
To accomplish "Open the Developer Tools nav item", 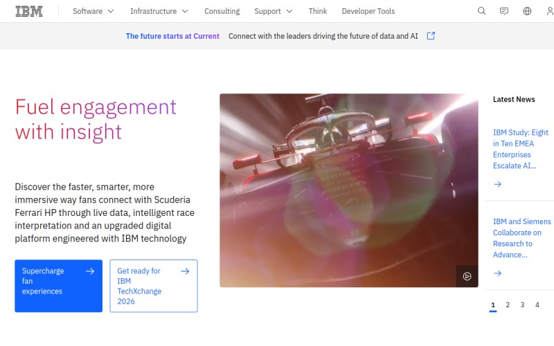I will [368, 11].
